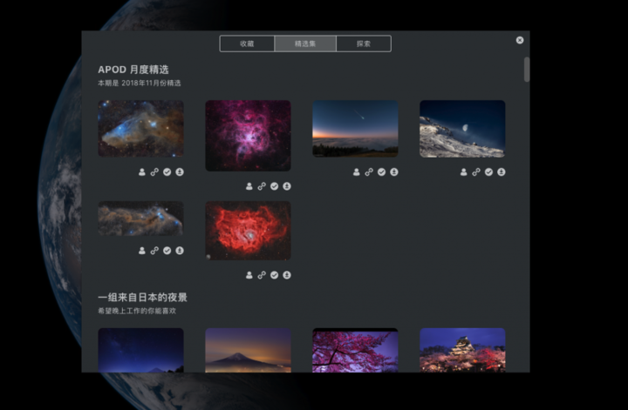Click the '本期是 2018年11月份精选' subtitle
The height and width of the screenshot is (410, 628).
[x=140, y=83]
